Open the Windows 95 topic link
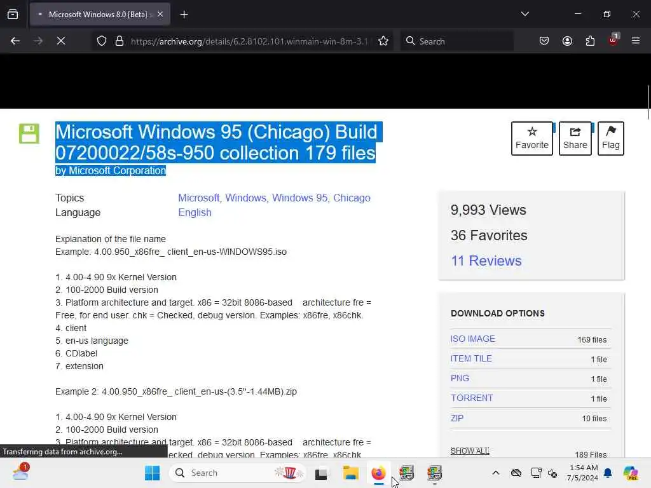The height and width of the screenshot is (488, 651). coord(299,198)
